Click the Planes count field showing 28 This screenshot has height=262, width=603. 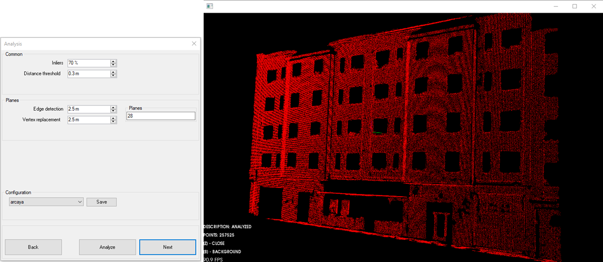point(160,116)
